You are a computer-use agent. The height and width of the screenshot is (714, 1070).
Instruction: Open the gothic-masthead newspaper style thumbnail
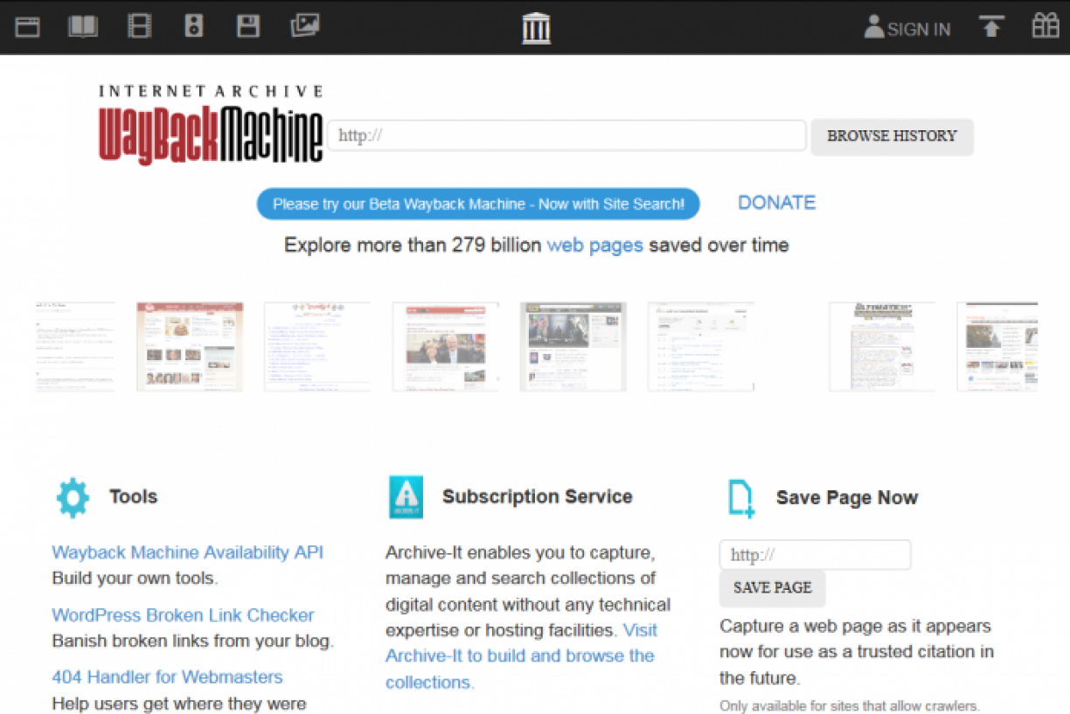click(x=882, y=347)
